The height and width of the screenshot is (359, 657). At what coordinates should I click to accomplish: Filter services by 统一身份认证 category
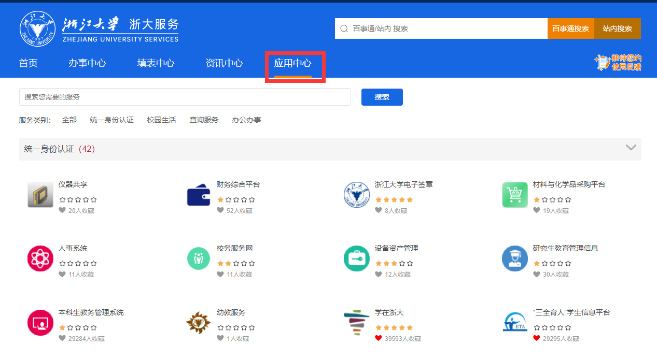pos(112,120)
